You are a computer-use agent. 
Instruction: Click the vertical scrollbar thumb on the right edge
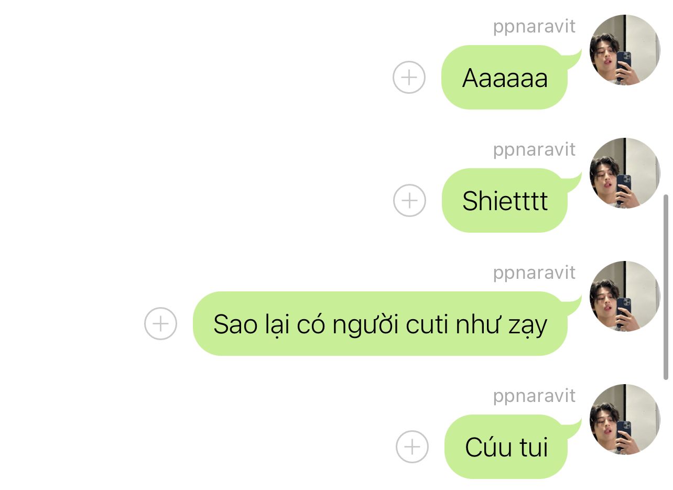[666, 287]
